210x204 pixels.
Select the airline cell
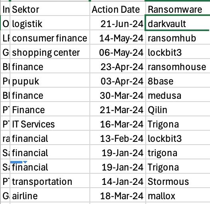(50, 195)
